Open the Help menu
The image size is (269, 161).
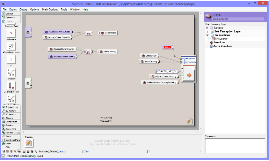(85, 9)
